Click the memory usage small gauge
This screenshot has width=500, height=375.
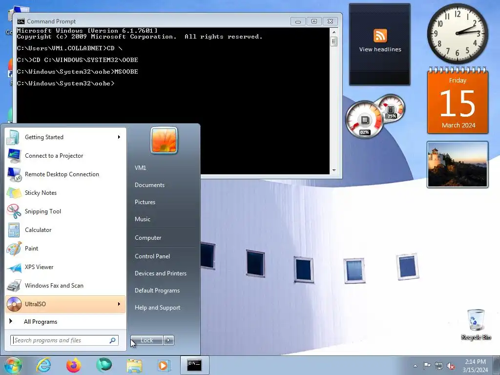click(x=391, y=108)
